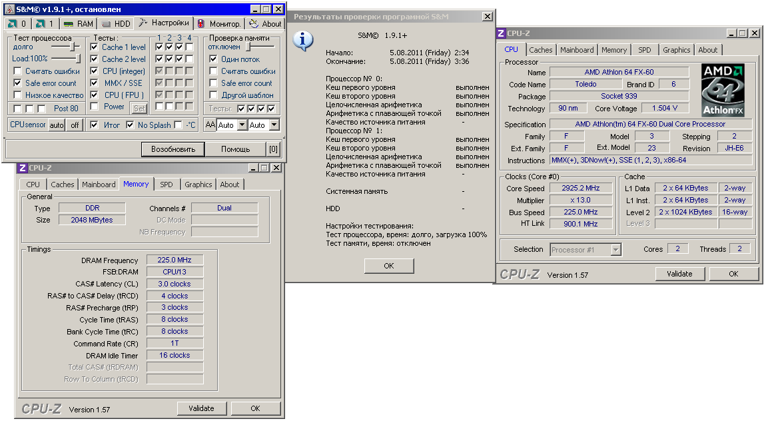Open SPD tab in CPU-Z processor window
Screen dimensions: 766x421
[644, 50]
